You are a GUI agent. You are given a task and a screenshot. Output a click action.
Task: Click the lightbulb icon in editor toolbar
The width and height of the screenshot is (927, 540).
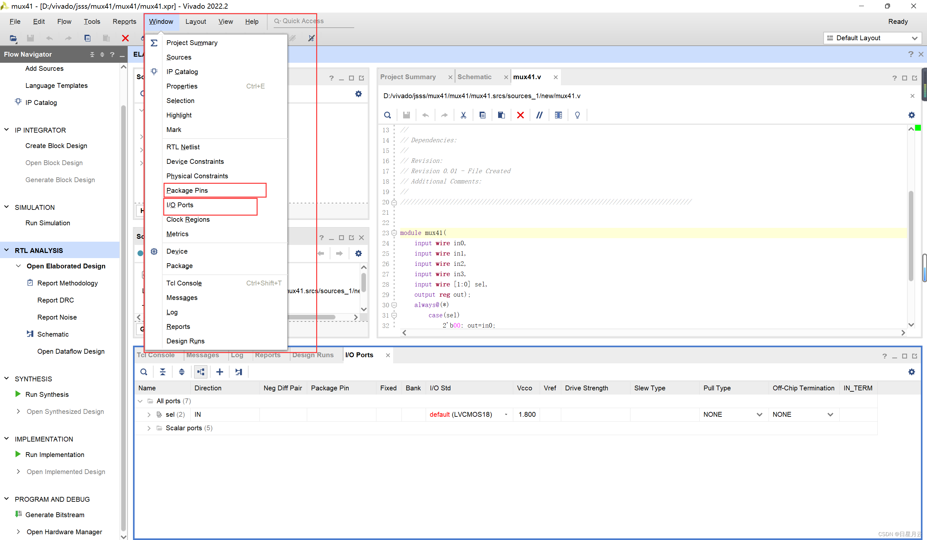577,115
